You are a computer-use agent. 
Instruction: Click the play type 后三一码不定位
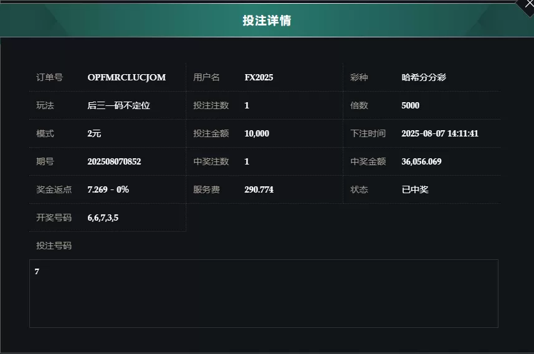tap(118, 105)
